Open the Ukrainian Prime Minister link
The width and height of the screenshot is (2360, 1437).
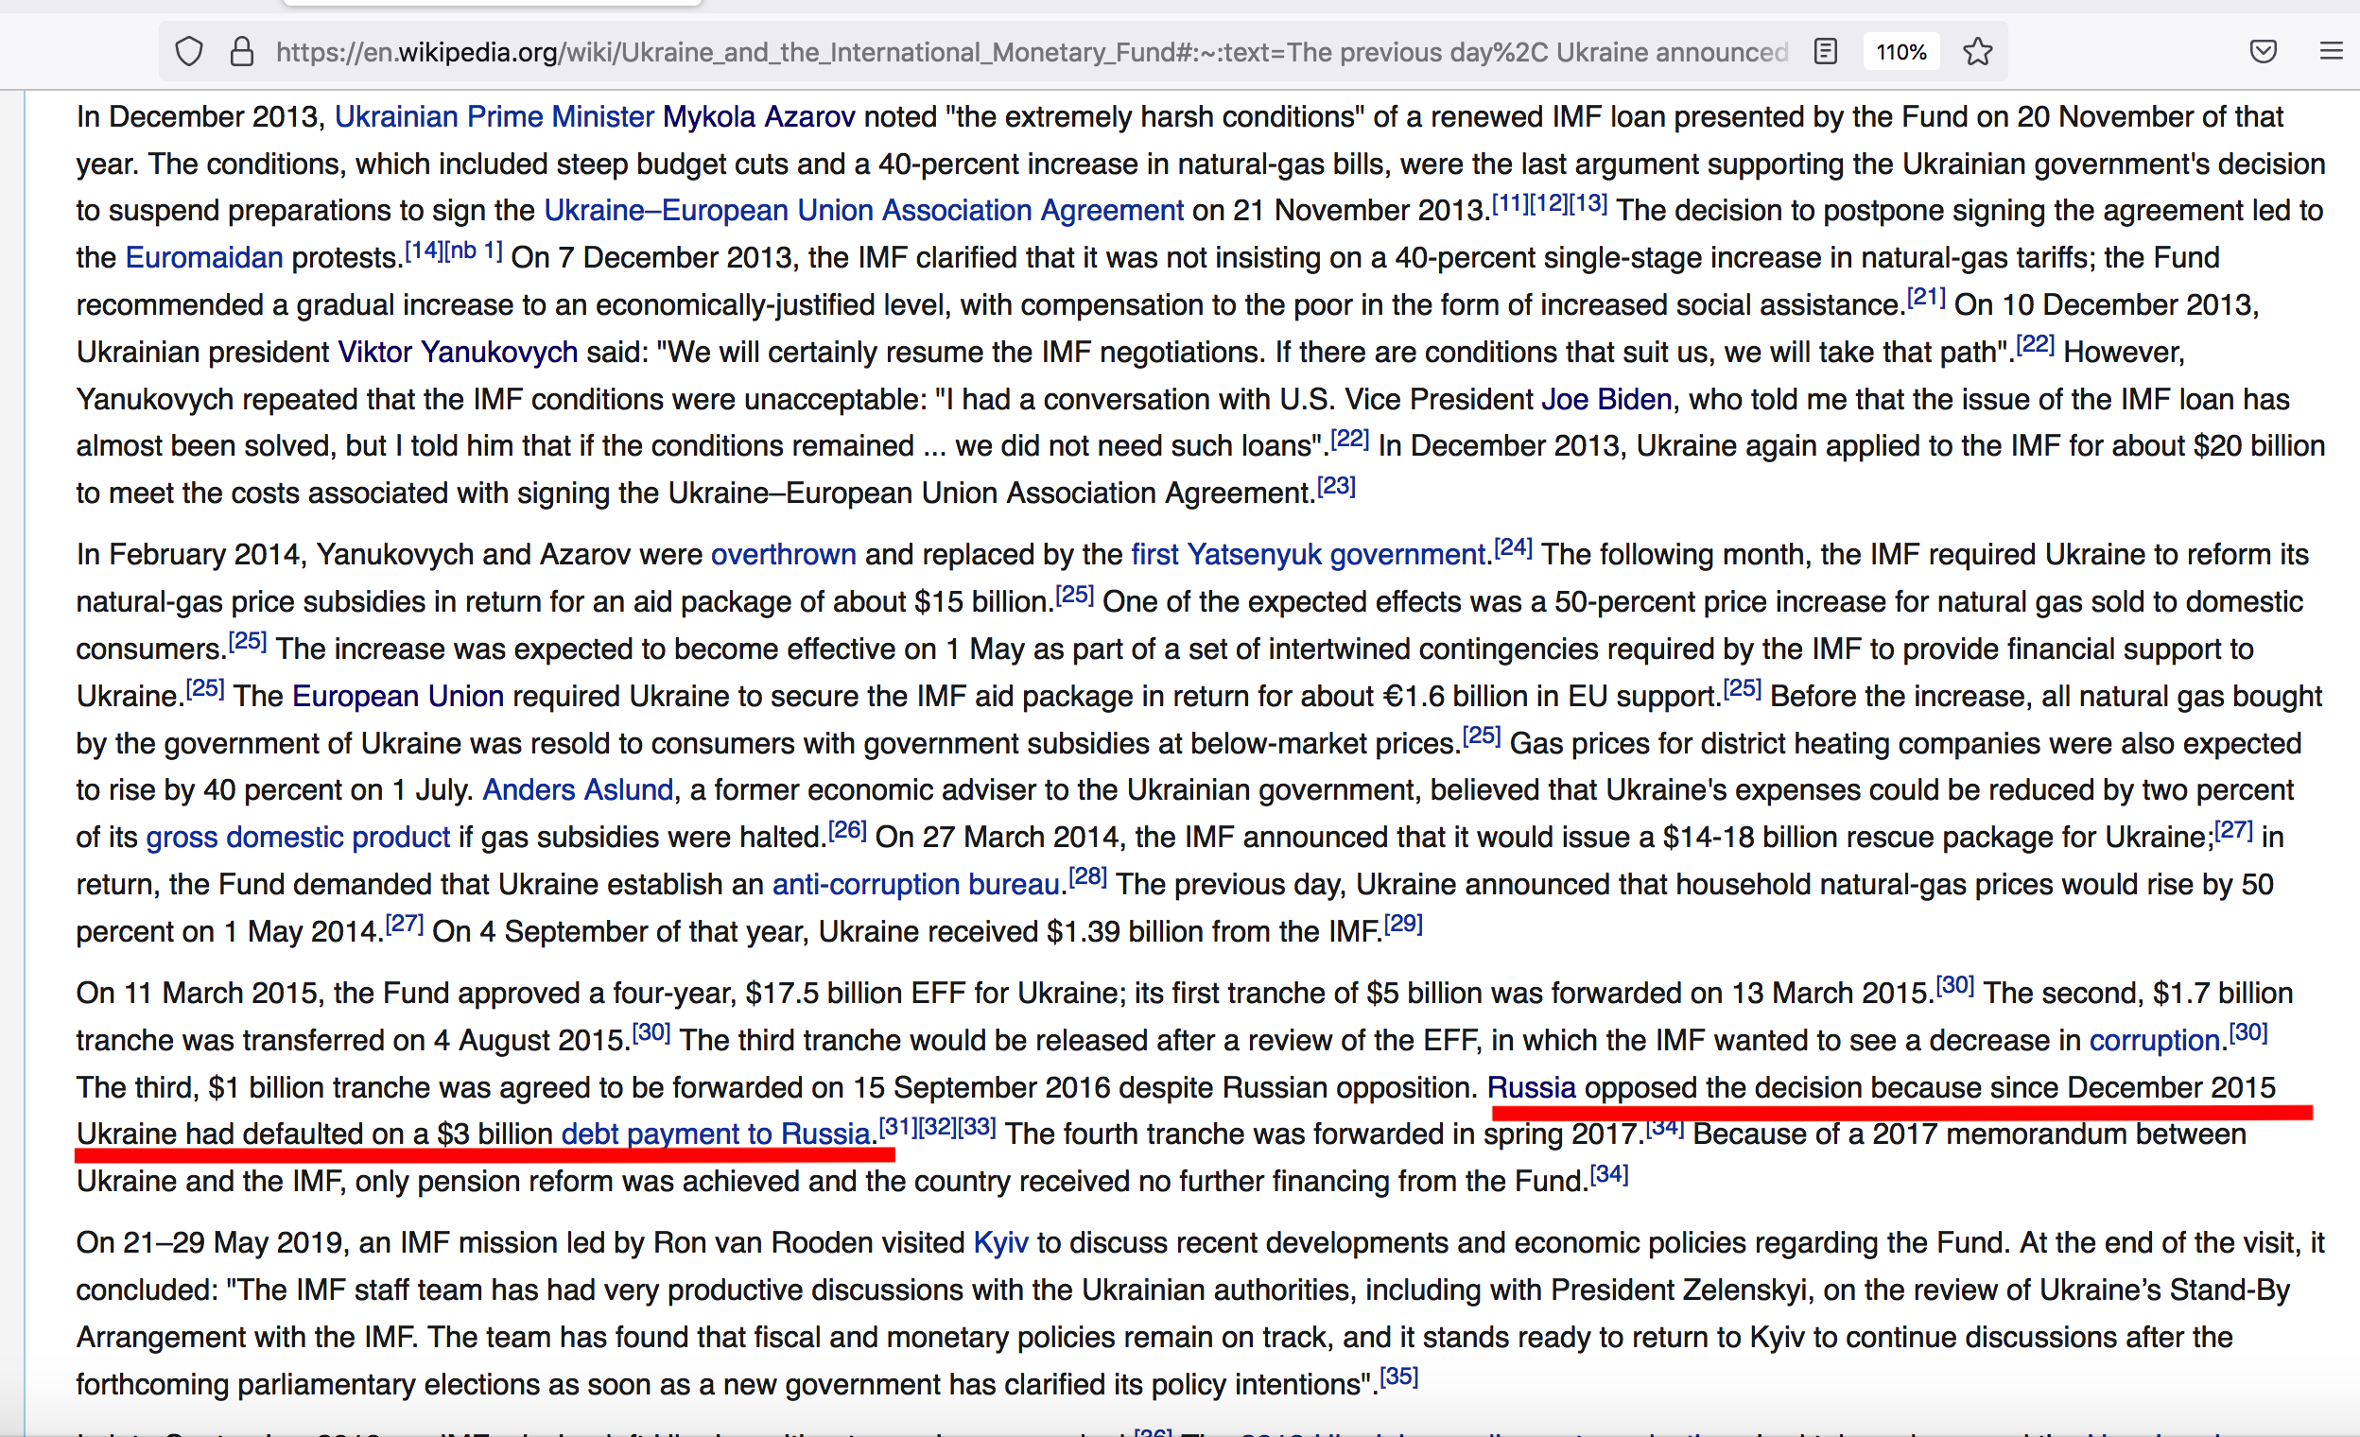[x=495, y=117]
